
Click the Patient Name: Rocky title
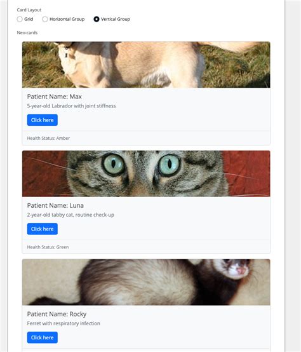[x=57, y=314]
